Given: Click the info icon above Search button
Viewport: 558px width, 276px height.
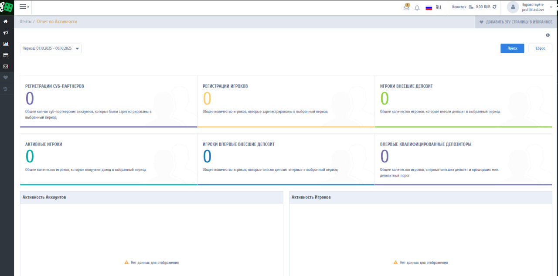Looking at the screenshot, I should tap(548, 35).
